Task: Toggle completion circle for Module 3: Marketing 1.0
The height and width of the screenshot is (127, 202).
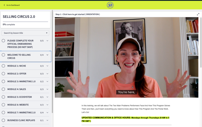Action: pos(3,81)
